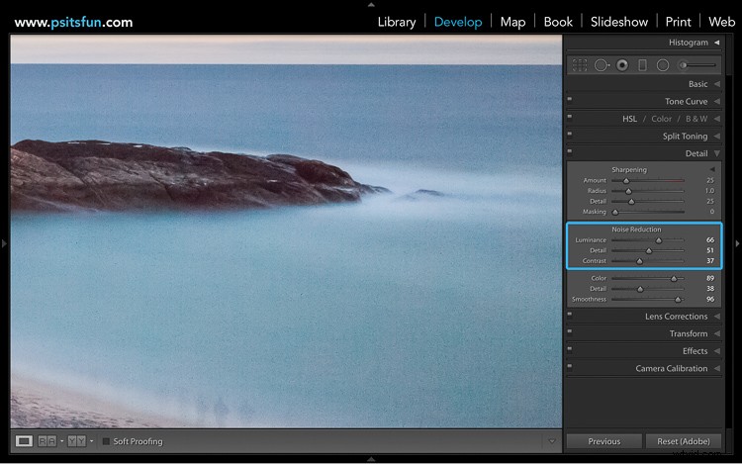Open the toolbar content dropdown triangle

point(552,441)
